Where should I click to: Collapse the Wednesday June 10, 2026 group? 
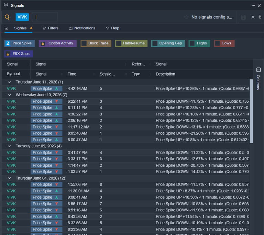(x=9, y=95)
